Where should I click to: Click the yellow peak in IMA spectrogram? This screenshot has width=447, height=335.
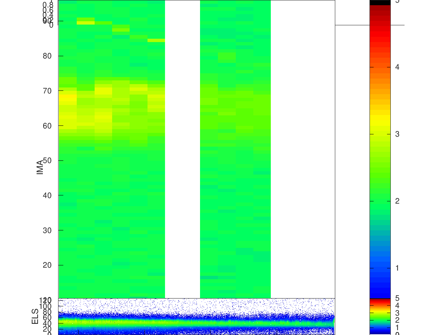tap(67, 99)
